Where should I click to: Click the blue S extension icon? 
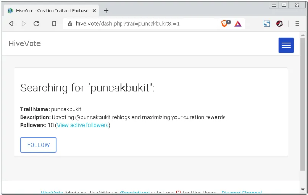pos(266,24)
